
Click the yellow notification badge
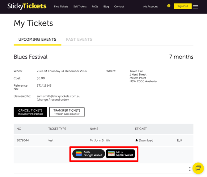tap(169, 6)
